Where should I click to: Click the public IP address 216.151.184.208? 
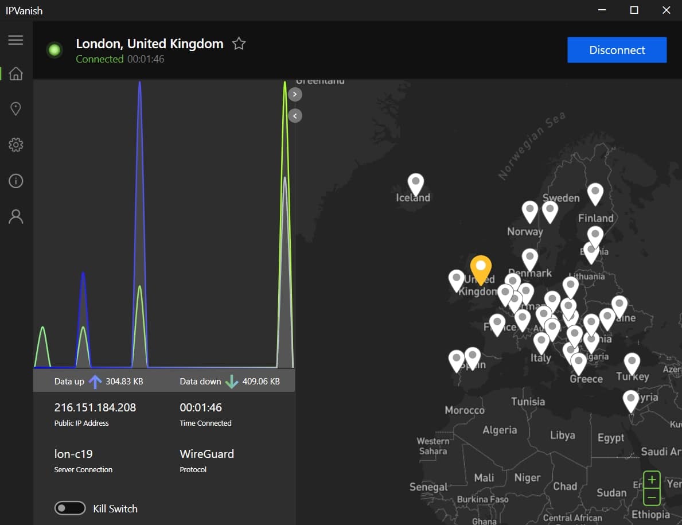[x=95, y=407]
